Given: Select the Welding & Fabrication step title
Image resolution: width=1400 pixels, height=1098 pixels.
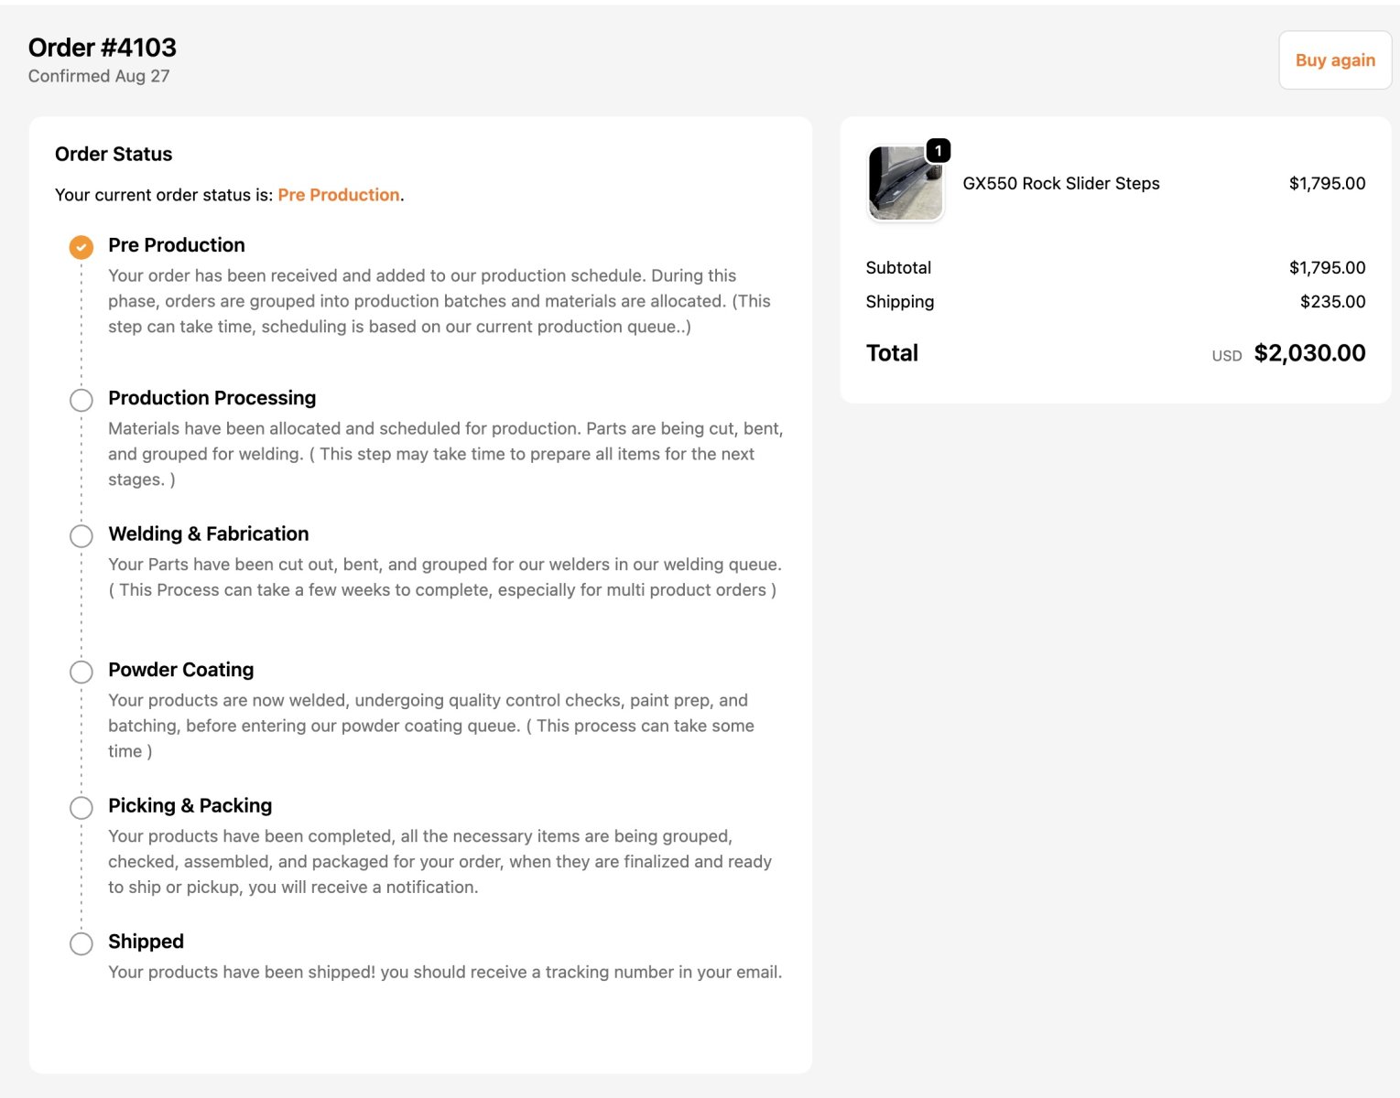Looking at the screenshot, I should [x=208, y=533].
